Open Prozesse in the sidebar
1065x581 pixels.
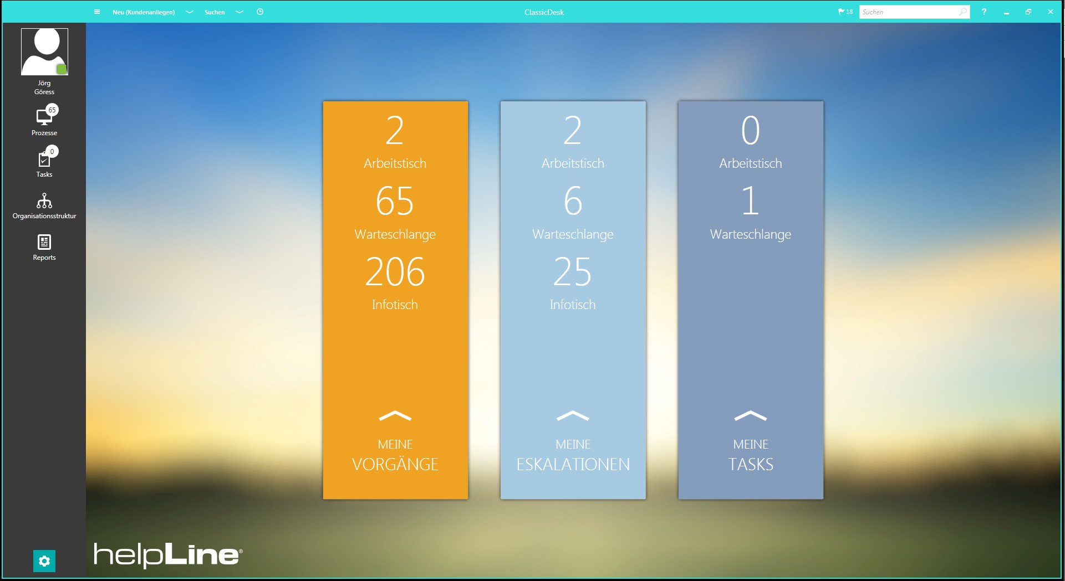[44, 121]
